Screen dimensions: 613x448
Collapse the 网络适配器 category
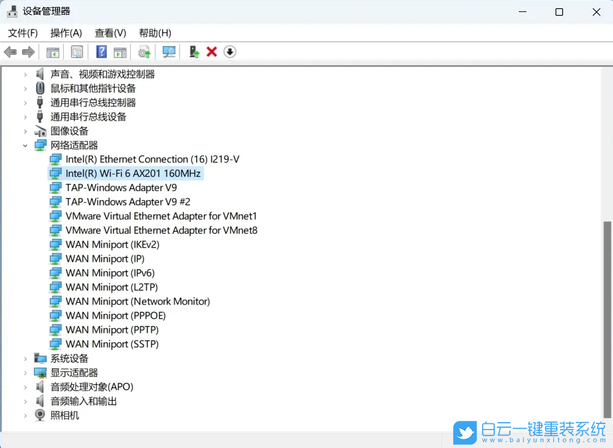tap(25, 145)
